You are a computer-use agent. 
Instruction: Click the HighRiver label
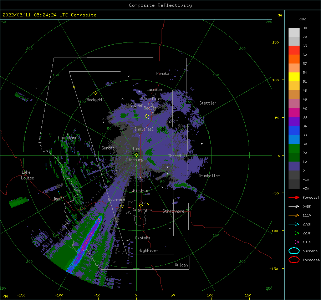point(148,250)
